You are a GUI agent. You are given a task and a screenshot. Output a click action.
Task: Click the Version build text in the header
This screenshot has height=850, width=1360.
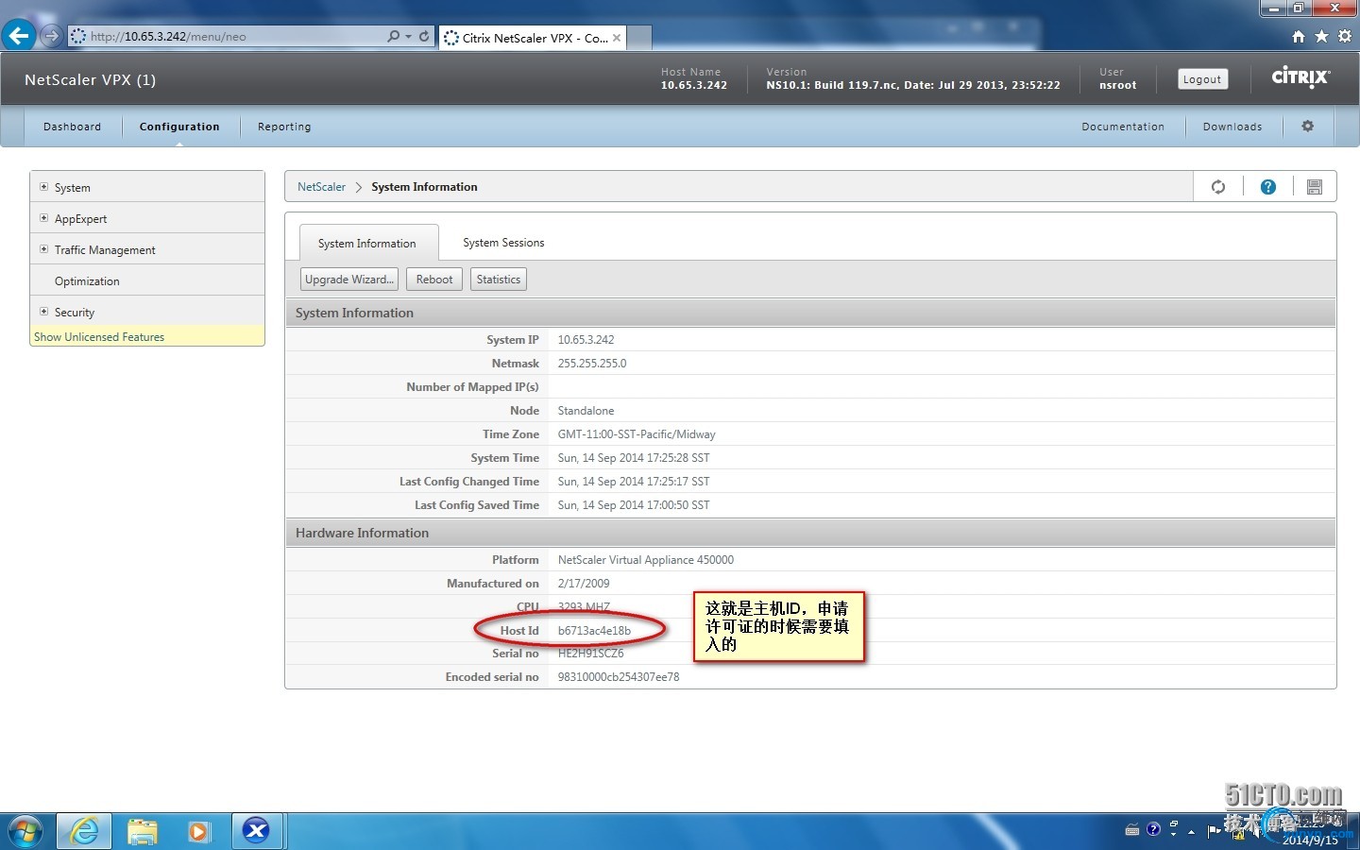click(913, 85)
